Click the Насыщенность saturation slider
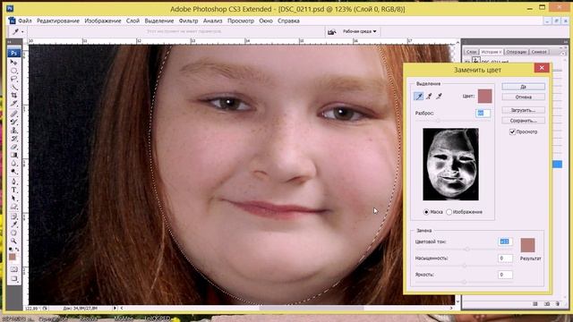 click(x=465, y=266)
